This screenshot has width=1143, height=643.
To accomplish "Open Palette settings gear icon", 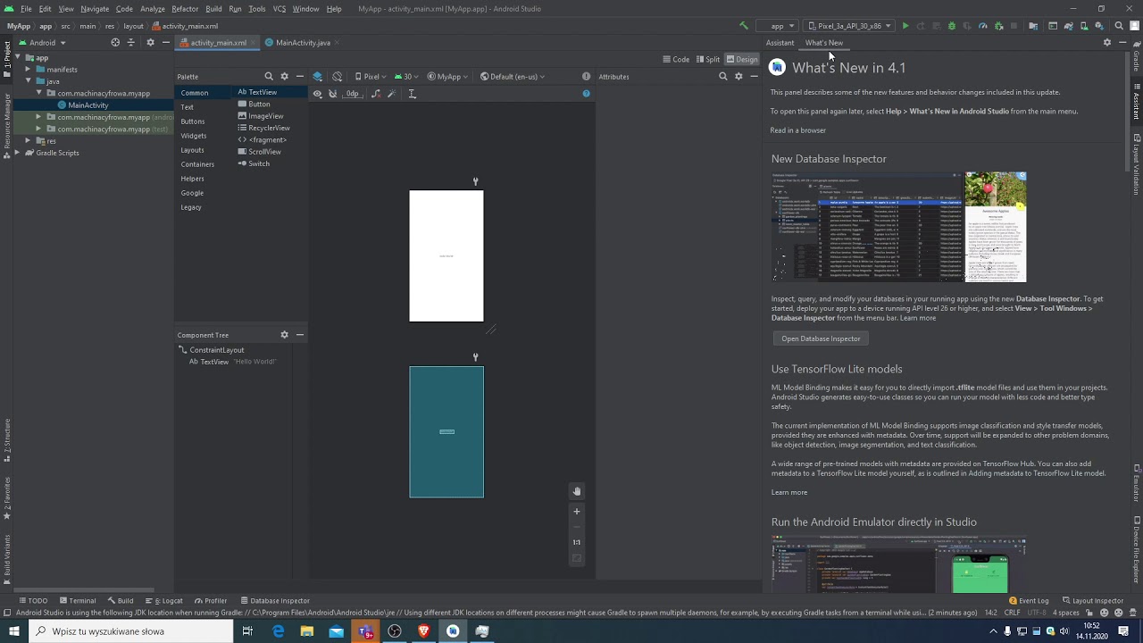I will click(284, 77).
